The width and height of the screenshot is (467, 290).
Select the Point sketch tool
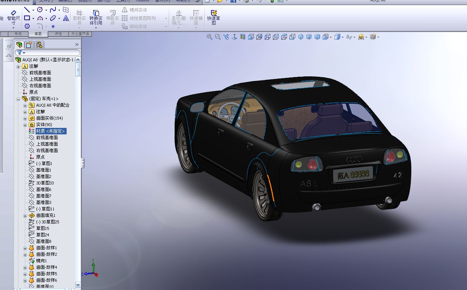(53, 26)
